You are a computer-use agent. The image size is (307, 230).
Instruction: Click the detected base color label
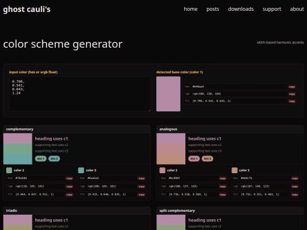coord(180,72)
